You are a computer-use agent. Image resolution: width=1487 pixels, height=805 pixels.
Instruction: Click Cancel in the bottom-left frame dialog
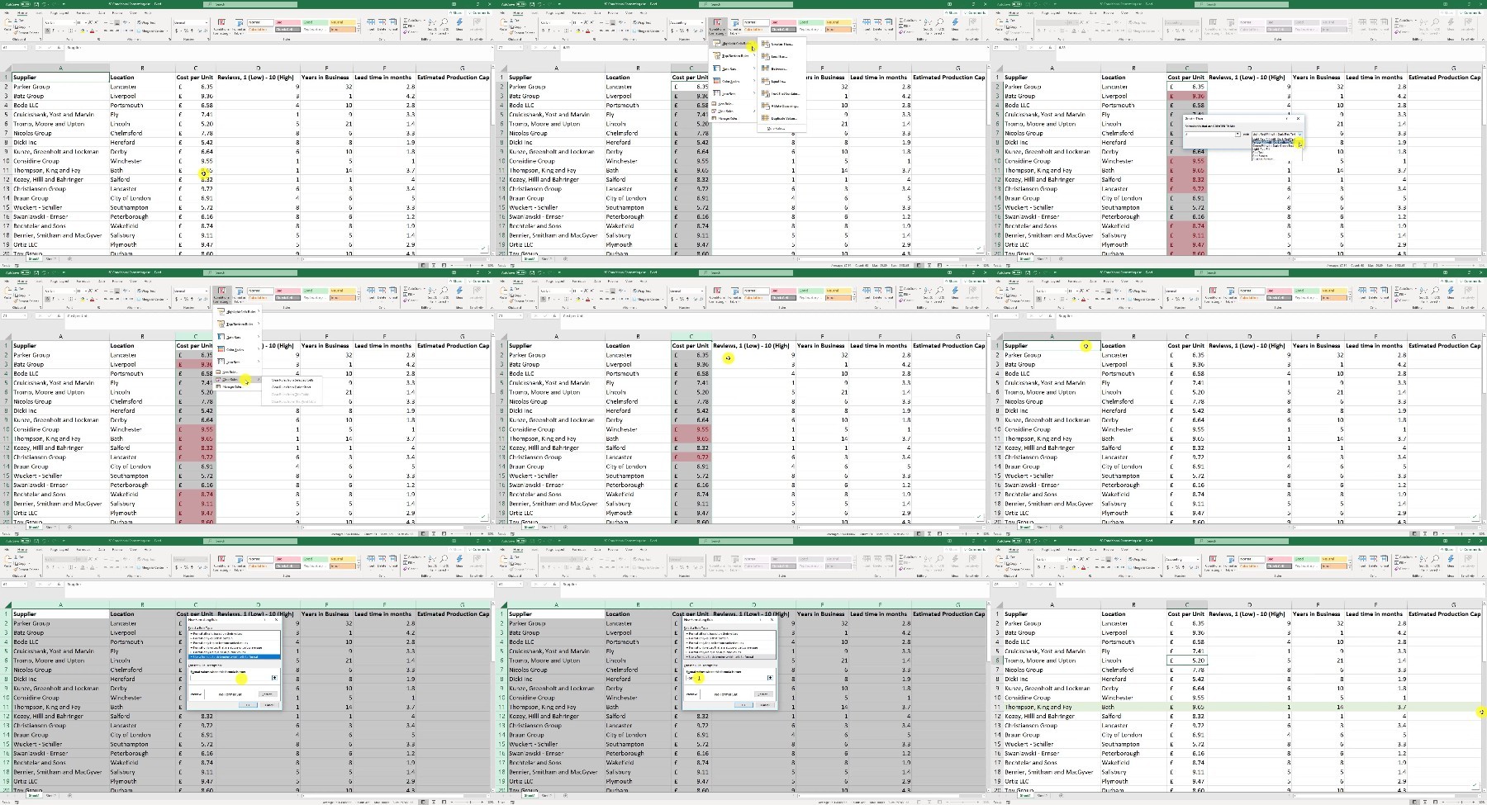[269, 705]
